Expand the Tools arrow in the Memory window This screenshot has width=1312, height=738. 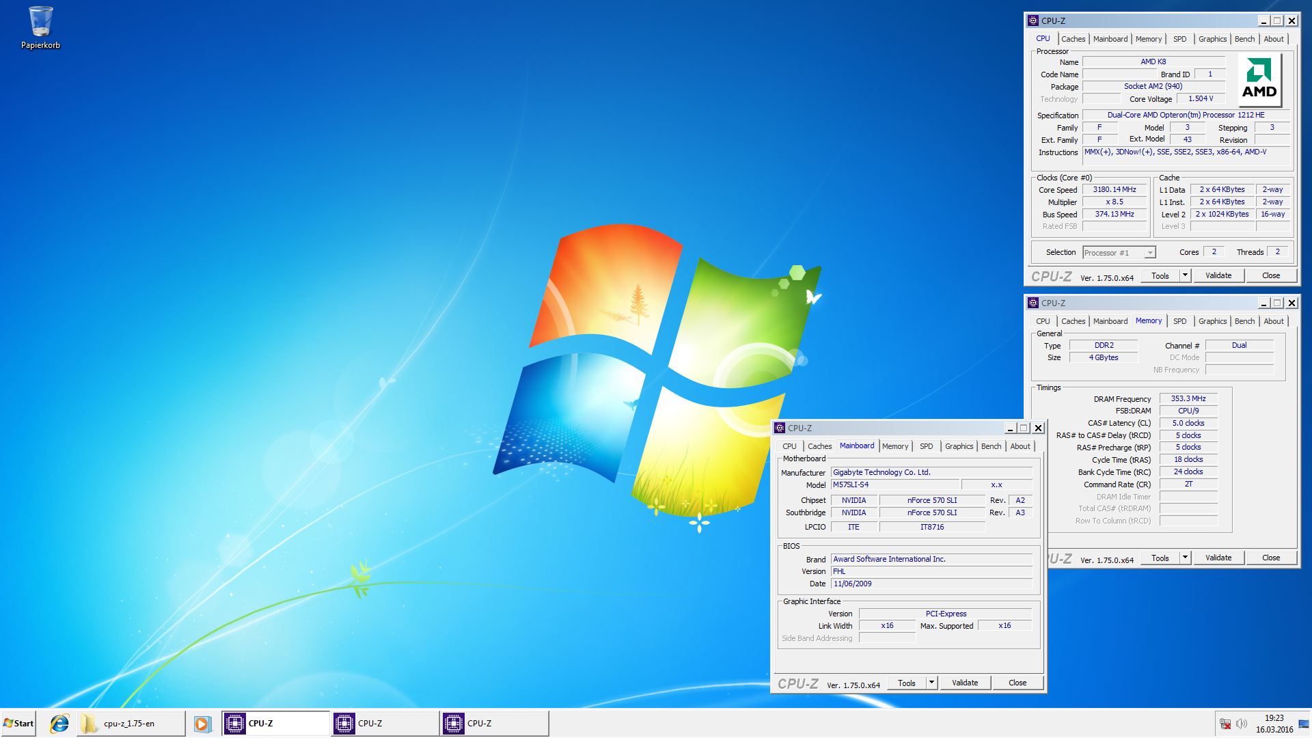[x=1186, y=558]
